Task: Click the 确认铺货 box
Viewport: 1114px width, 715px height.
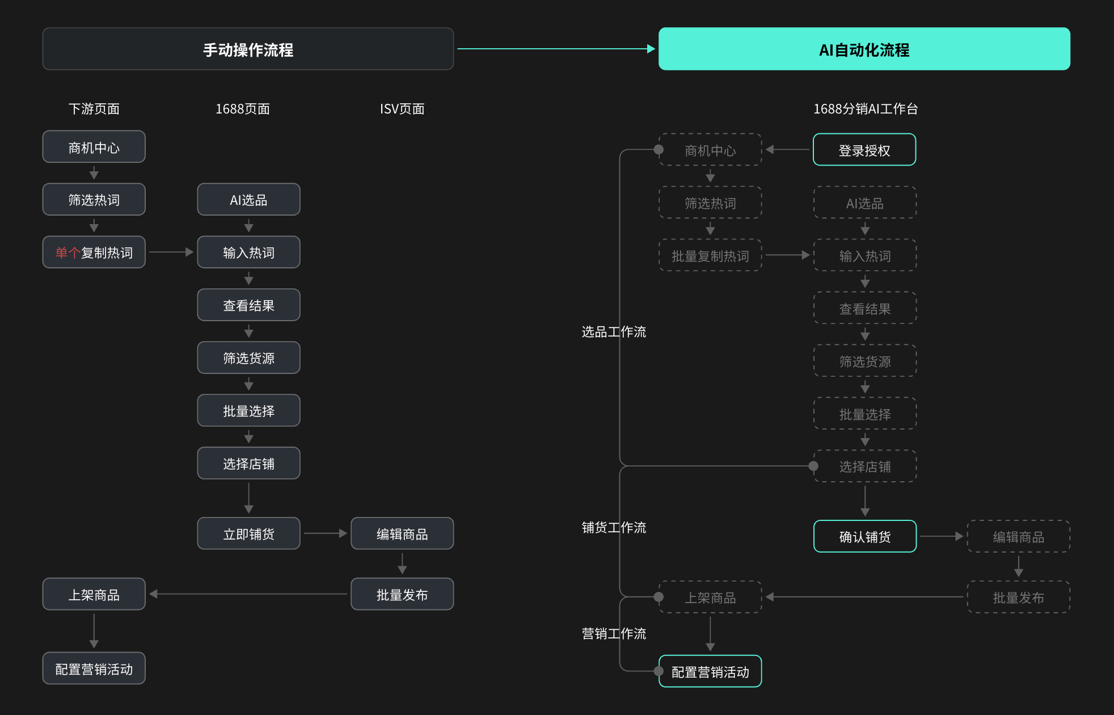Action: [x=865, y=536]
